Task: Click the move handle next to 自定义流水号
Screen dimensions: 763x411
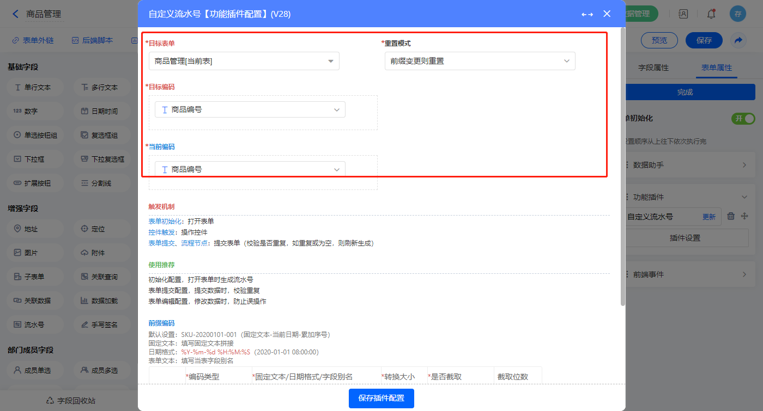Action: [x=744, y=216]
